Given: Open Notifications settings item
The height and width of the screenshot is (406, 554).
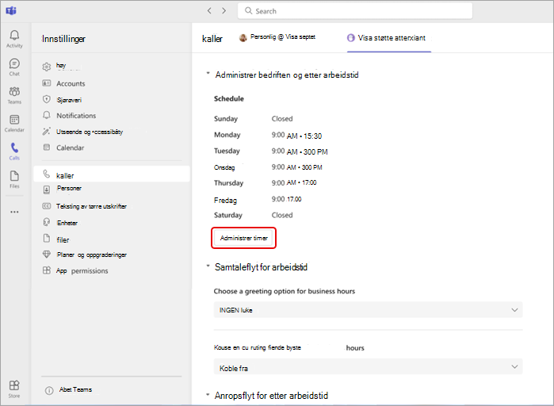Looking at the screenshot, I should pos(76,116).
